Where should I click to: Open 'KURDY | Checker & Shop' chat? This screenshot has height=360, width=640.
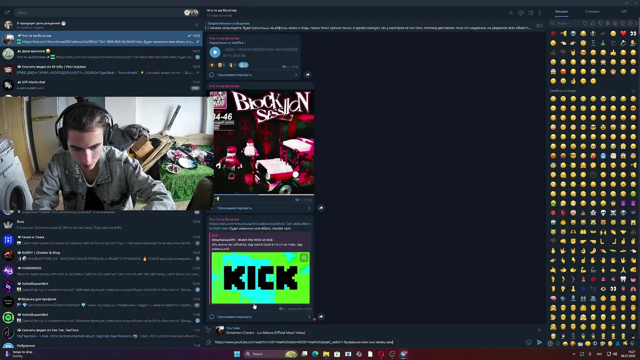[x=101, y=255]
